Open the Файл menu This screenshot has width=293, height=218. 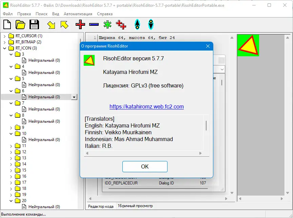[x=8, y=14]
